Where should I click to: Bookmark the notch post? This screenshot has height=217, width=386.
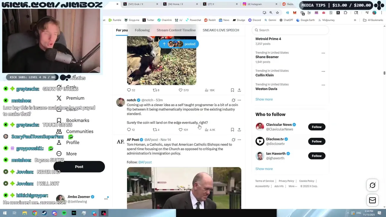(232, 130)
